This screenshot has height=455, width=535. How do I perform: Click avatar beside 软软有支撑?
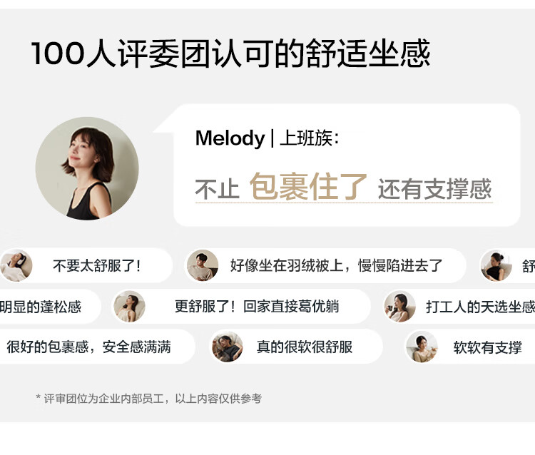pos(422,347)
